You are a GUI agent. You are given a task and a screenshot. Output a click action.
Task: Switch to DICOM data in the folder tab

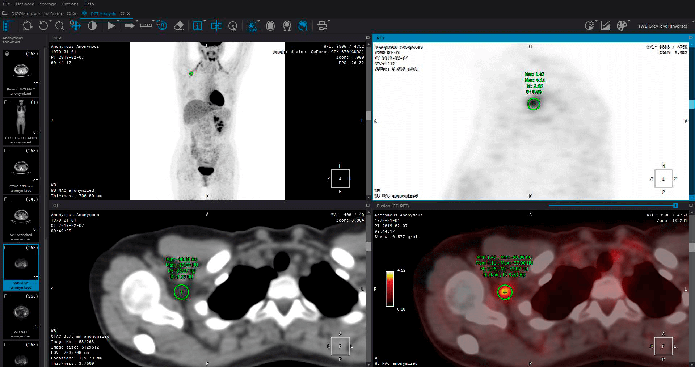[37, 14]
